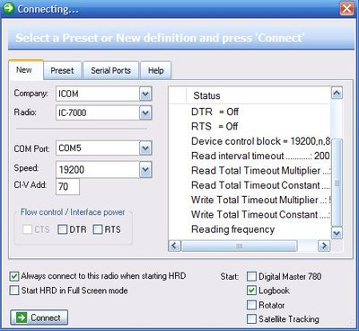The image size is (359, 331).
Task: Expand the Company dropdown showing ICOM
Action: 145,94
